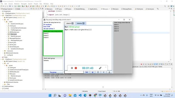This screenshot has width=175, height=98.
Task: Open the Eclipse Project menu
Action: click(36, 4)
